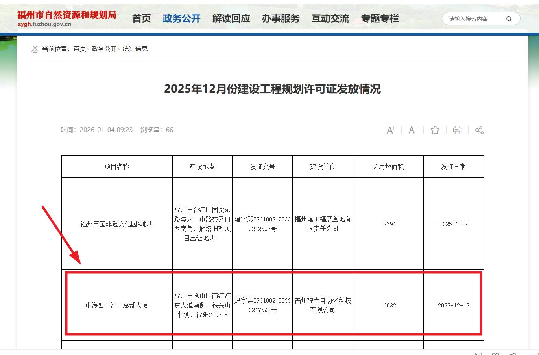Click the star favorite icon
Screen dimensions: 539x355
coord(435,130)
